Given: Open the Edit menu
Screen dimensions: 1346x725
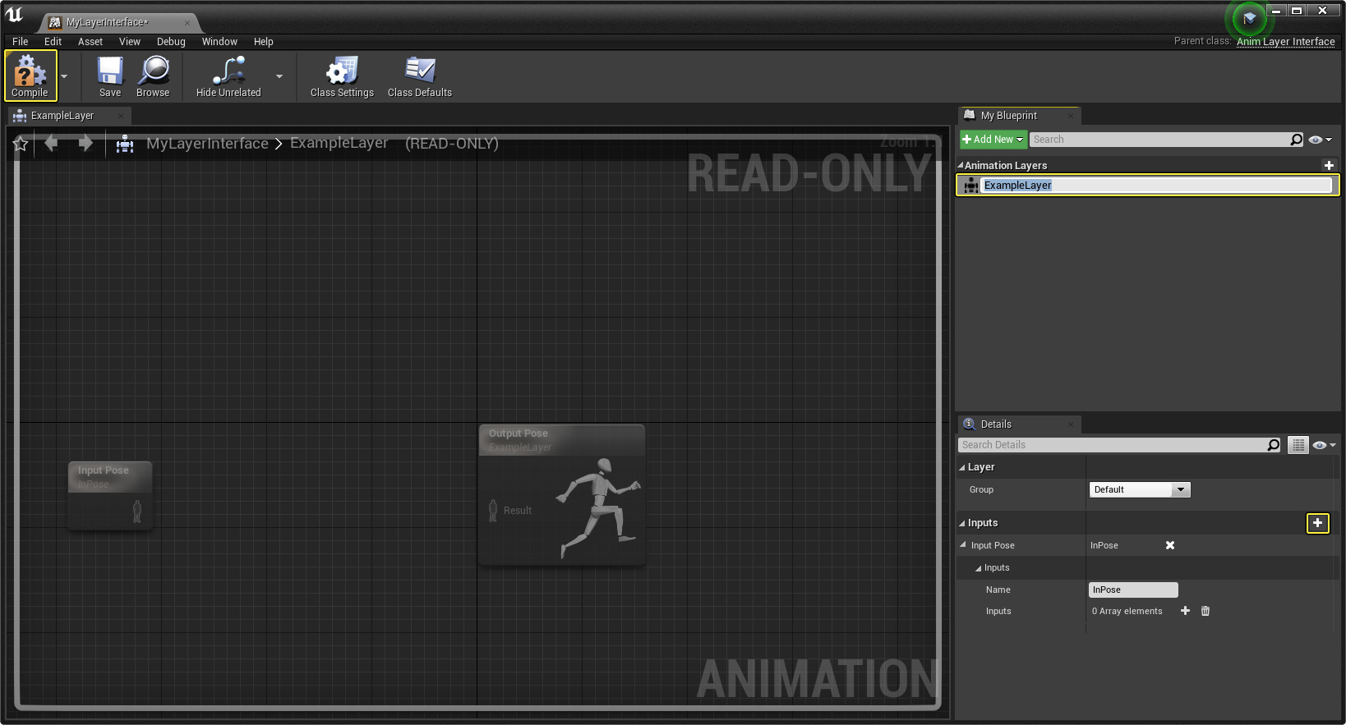Looking at the screenshot, I should (53, 42).
